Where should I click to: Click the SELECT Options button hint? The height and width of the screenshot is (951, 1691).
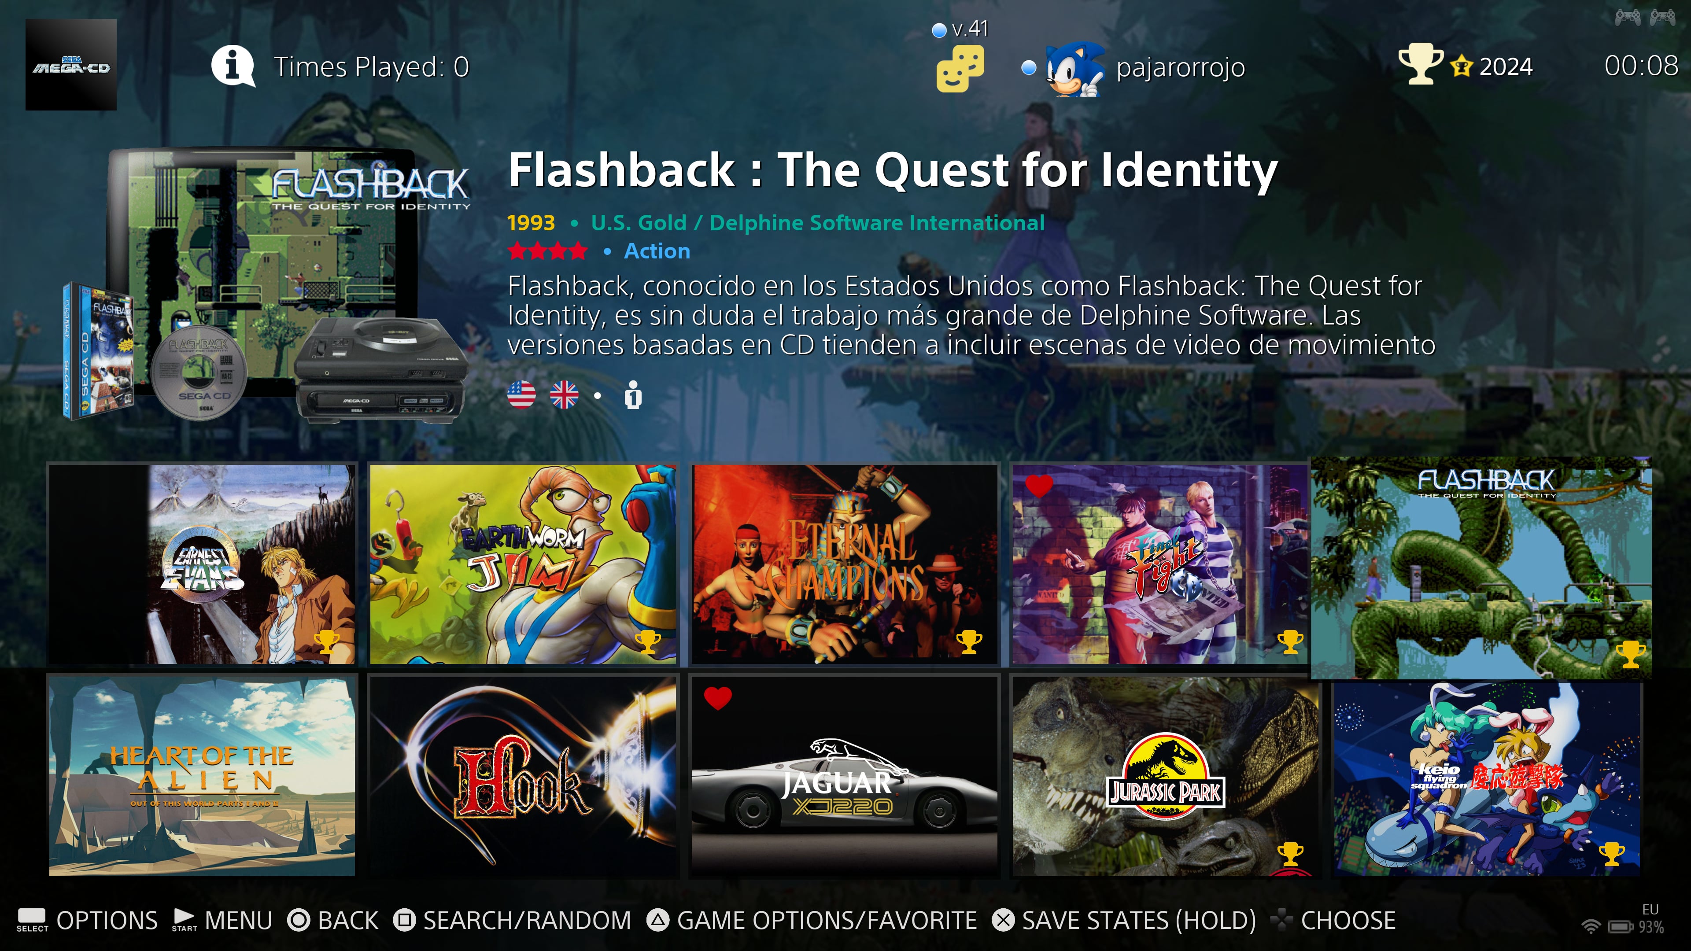(87, 920)
